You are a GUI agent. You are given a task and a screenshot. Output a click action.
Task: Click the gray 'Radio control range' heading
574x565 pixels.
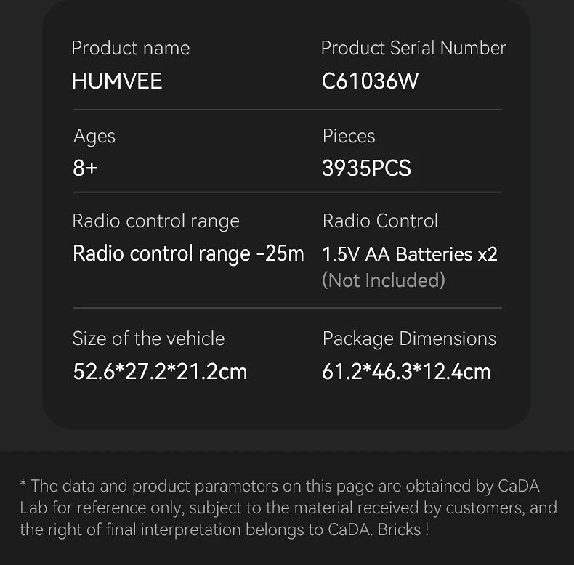[155, 221]
